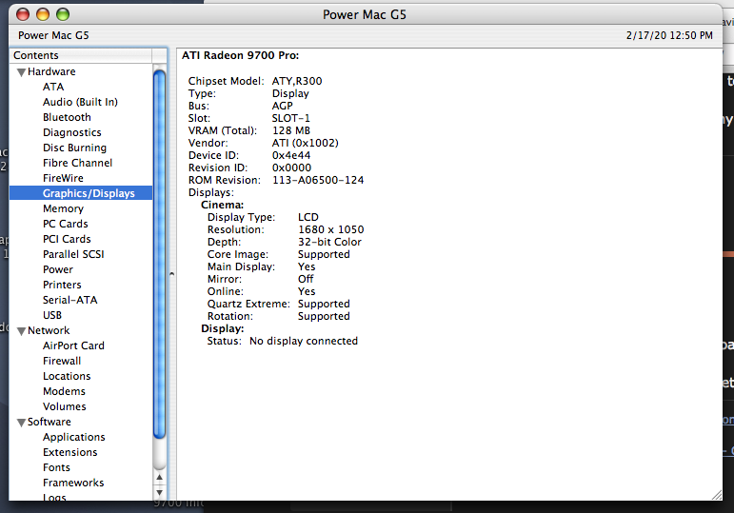Select PCI Cards entry

[67, 239]
